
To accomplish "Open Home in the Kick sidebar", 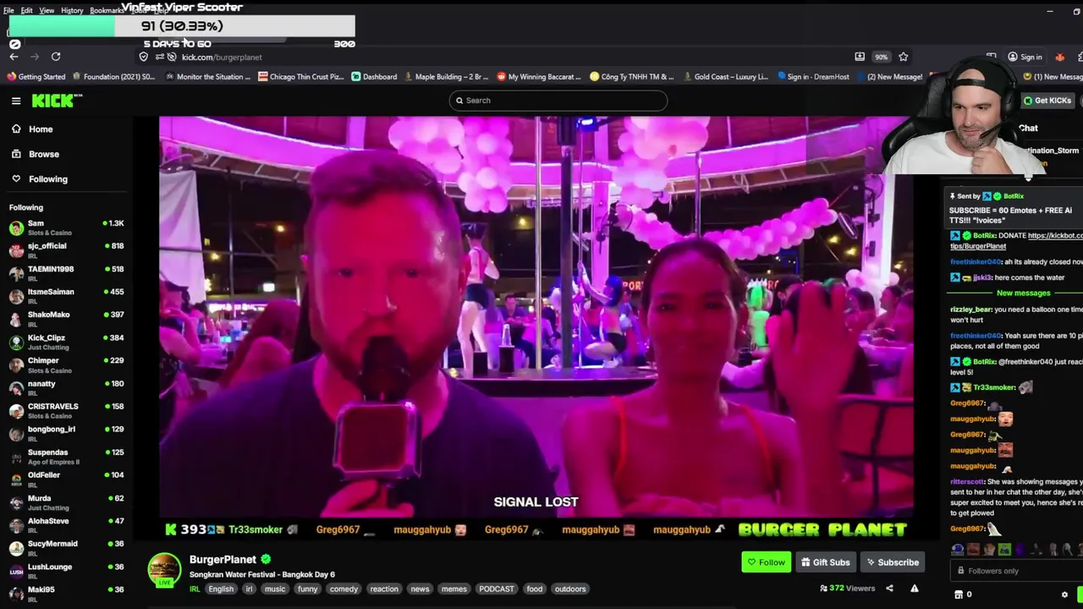I will click(x=41, y=129).
